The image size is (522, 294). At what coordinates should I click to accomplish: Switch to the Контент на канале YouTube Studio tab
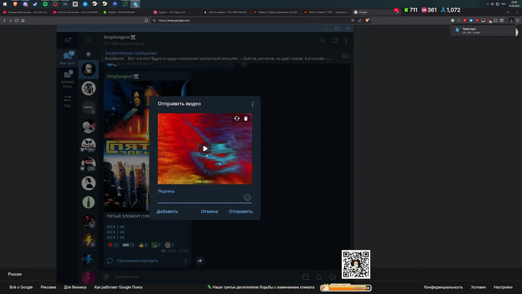tap(75, 12)
